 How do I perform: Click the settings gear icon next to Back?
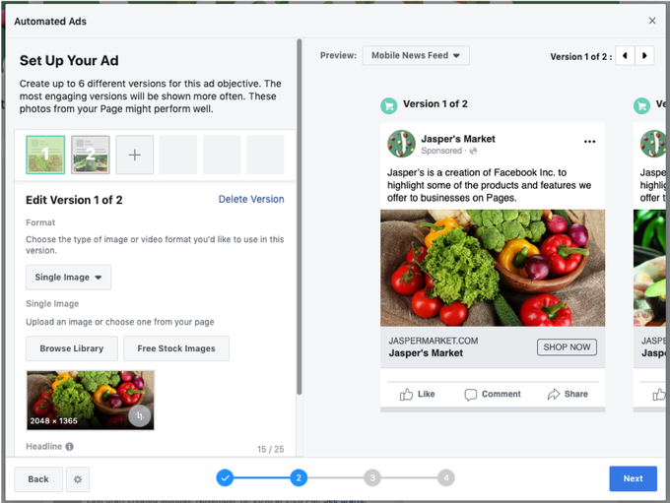79,479
